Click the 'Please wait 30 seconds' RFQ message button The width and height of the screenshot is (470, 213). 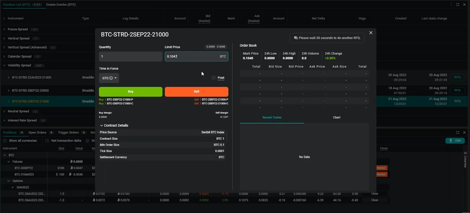(x=327, y=38)
